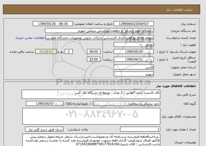Click the header title جزئیات اطلاعات نیاز
Screen dimensions: 206x146
click(180, 10)
